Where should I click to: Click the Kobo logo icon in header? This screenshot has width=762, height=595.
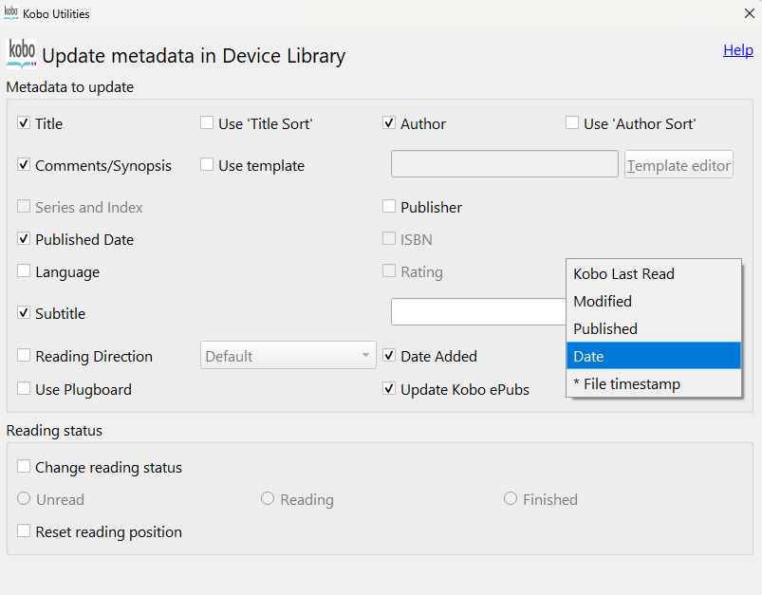[x=21, y=53]
